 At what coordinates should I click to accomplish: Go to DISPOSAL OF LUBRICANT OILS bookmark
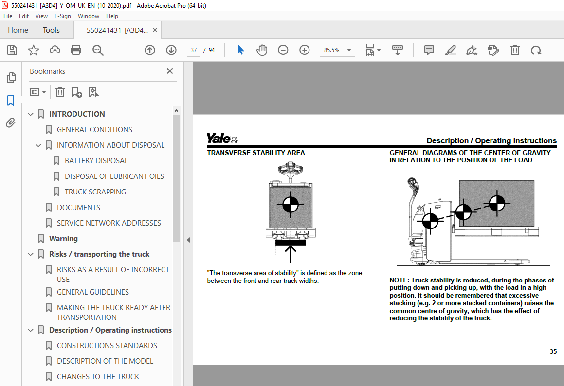(x=114, y=176)
